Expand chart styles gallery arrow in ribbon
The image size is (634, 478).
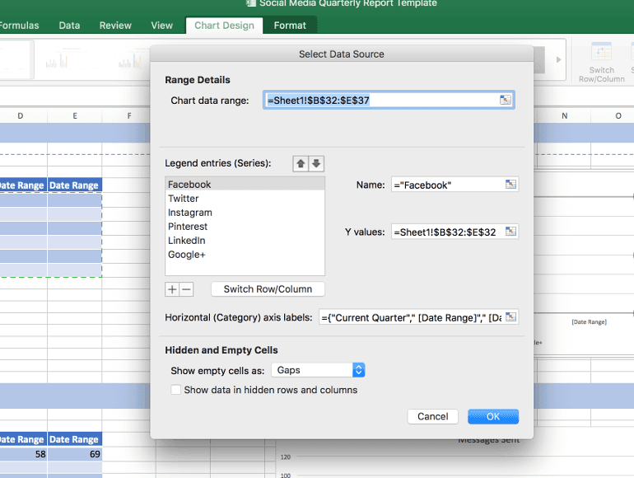(x=558, y=59)
